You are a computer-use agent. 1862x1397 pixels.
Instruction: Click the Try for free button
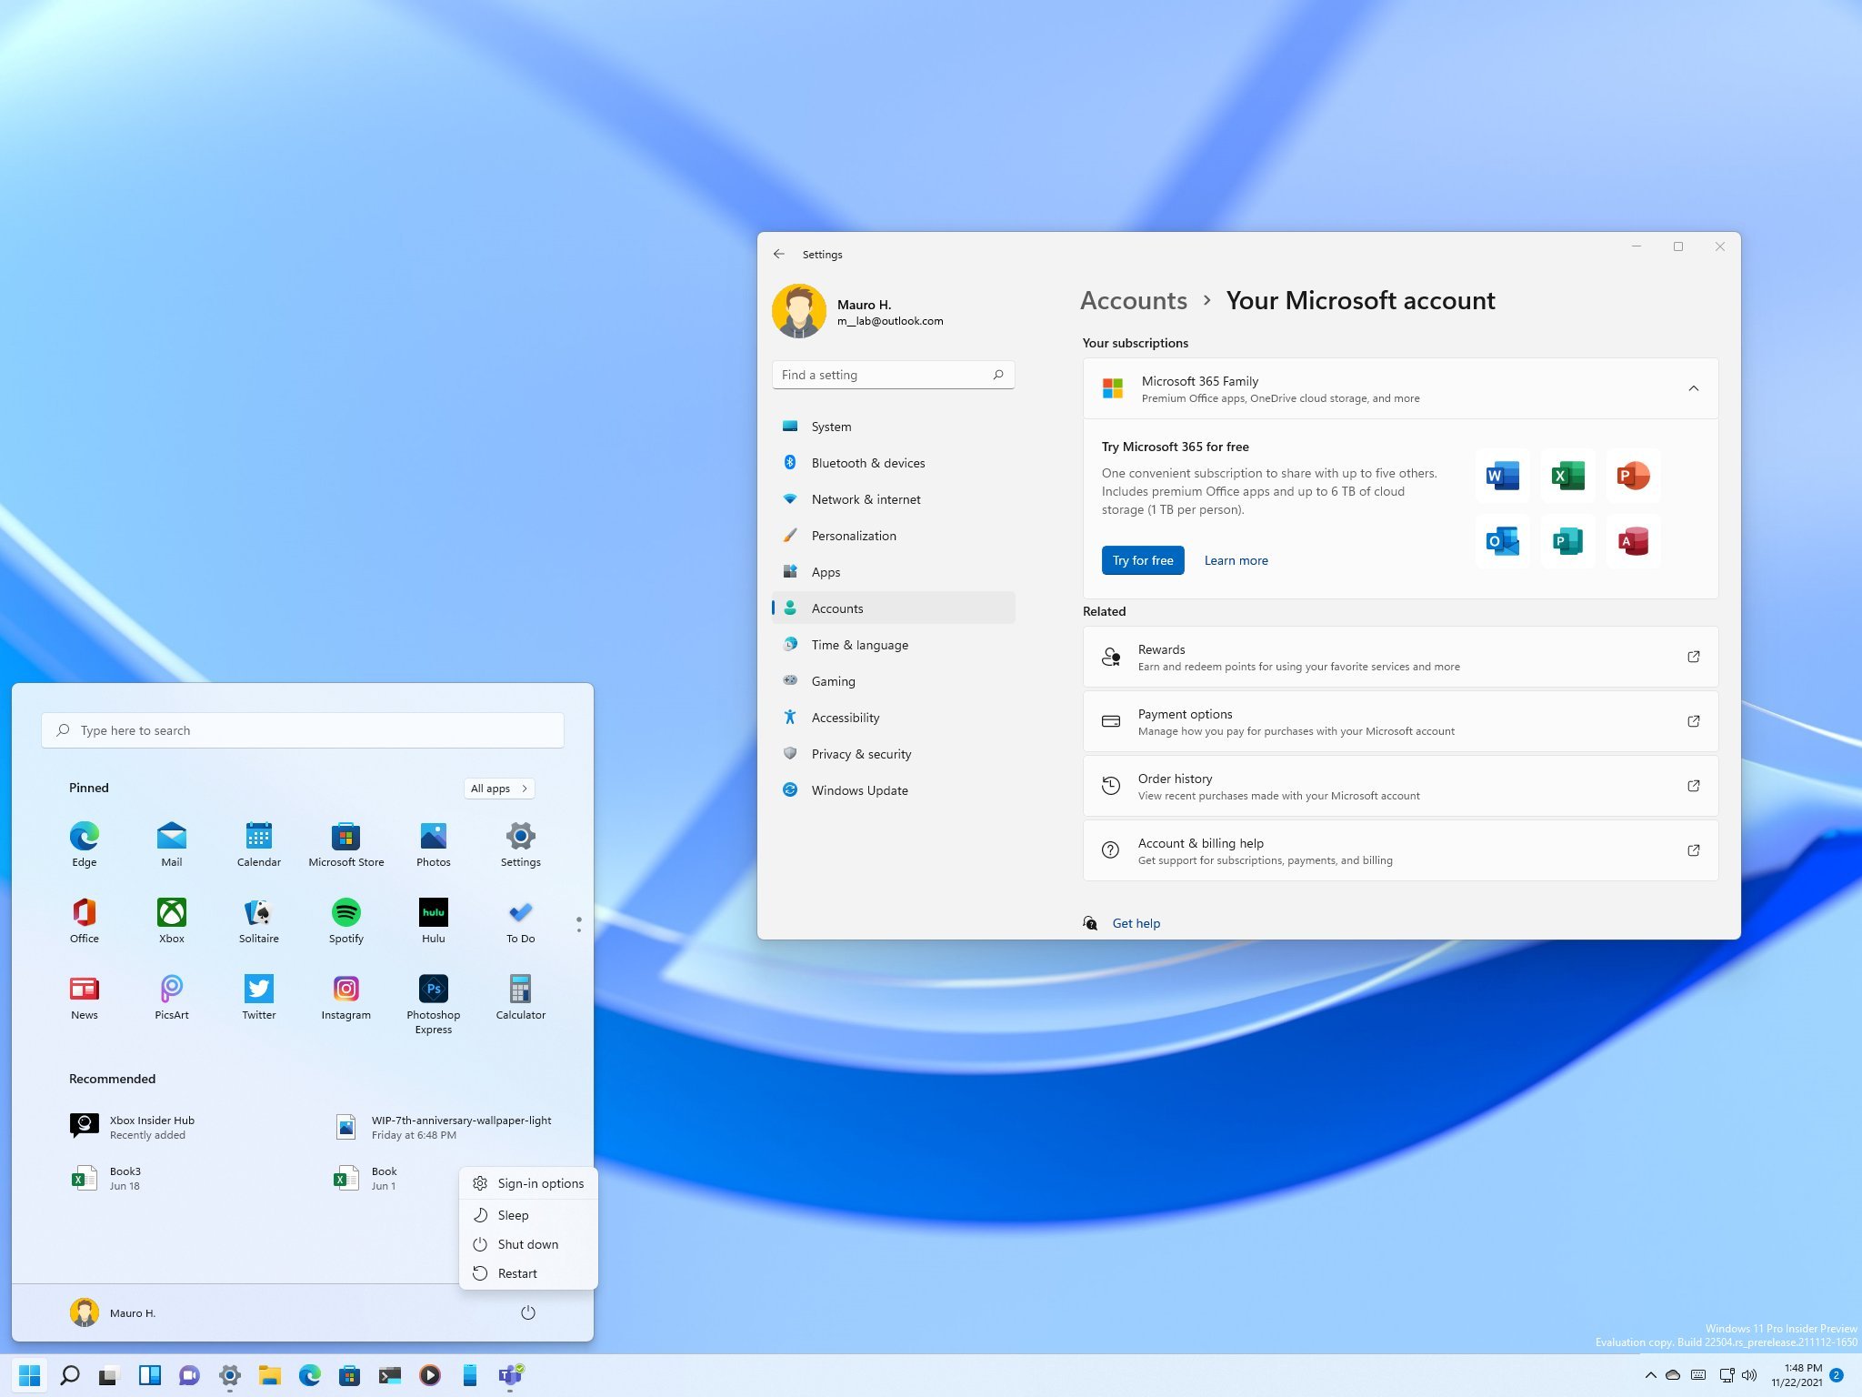1143,560
